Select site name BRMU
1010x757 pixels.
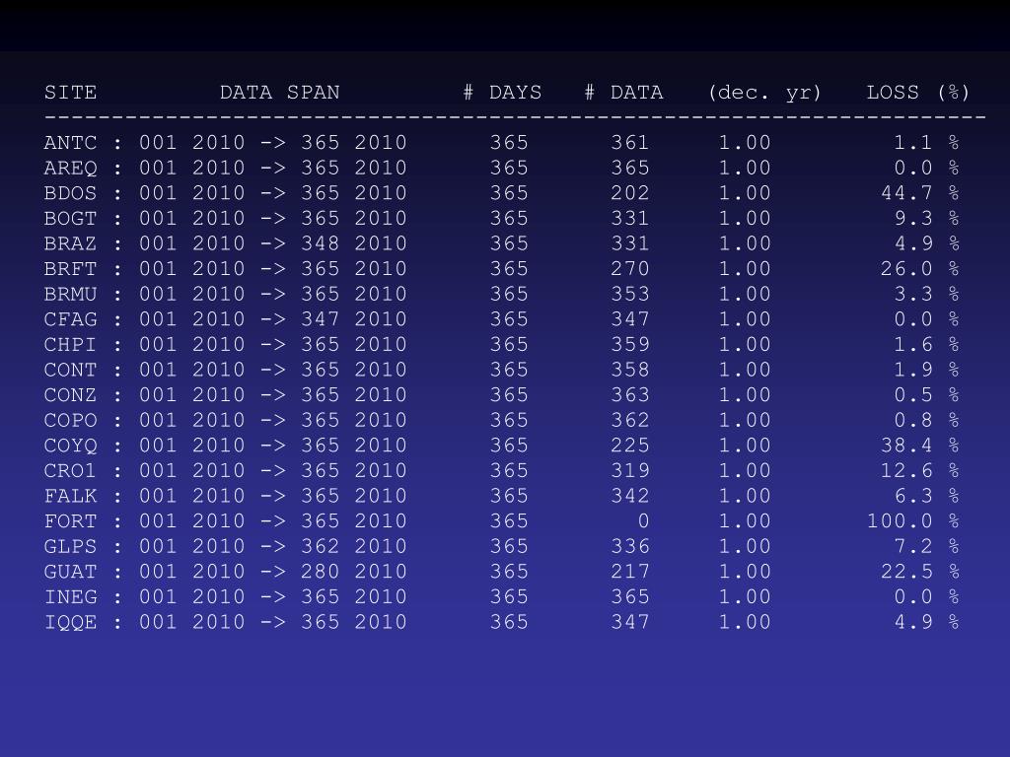click(x=70, y=294)
